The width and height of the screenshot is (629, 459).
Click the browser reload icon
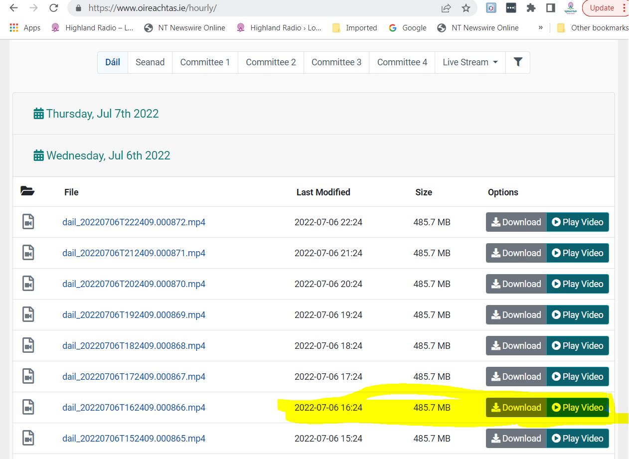pos(53,8)
